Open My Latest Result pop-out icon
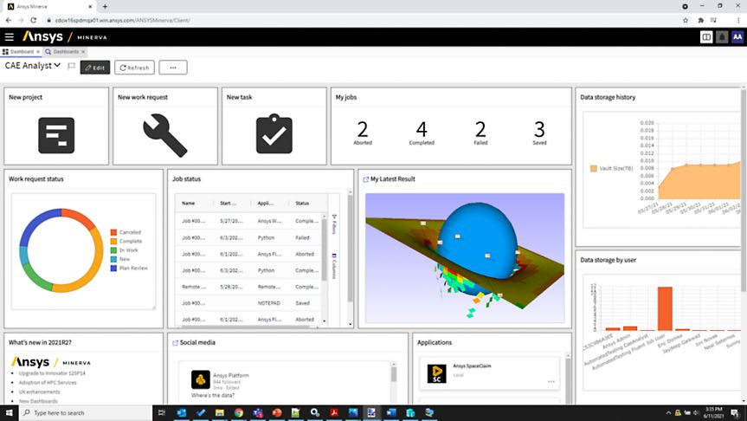The width and height of the screenshot is (747, 421). coord(366,179)
